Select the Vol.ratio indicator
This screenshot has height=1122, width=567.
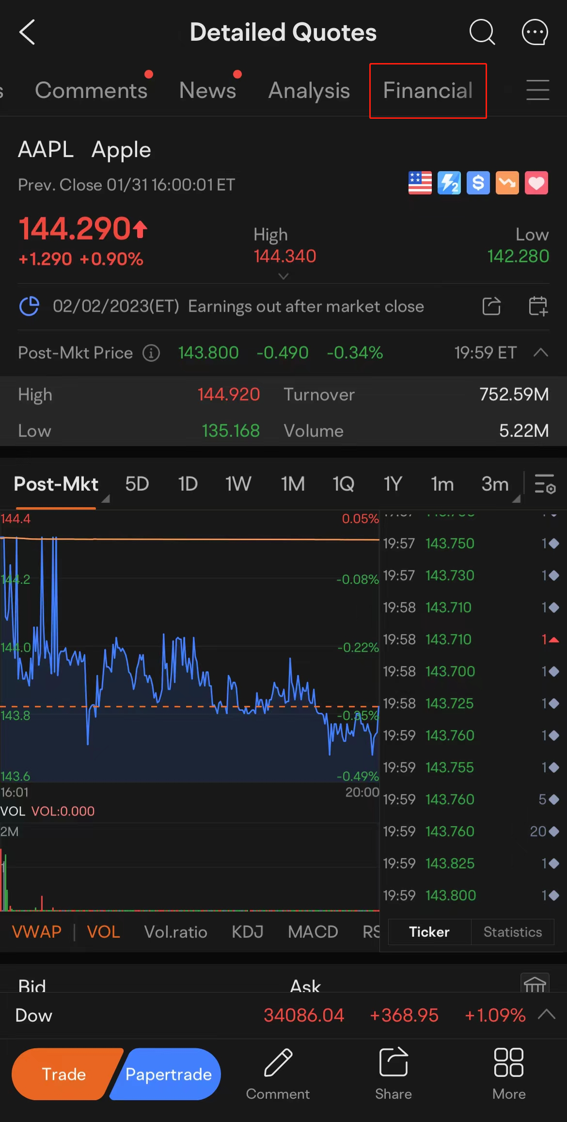point(175,932)
